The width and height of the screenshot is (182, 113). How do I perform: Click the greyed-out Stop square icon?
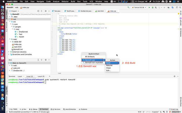coord(164,8)
